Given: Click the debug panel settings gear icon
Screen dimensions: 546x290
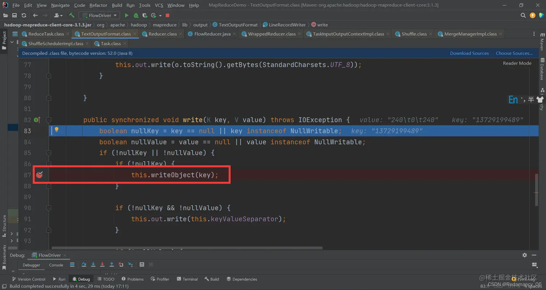Looking at the screenshot, I should (525, 255).
